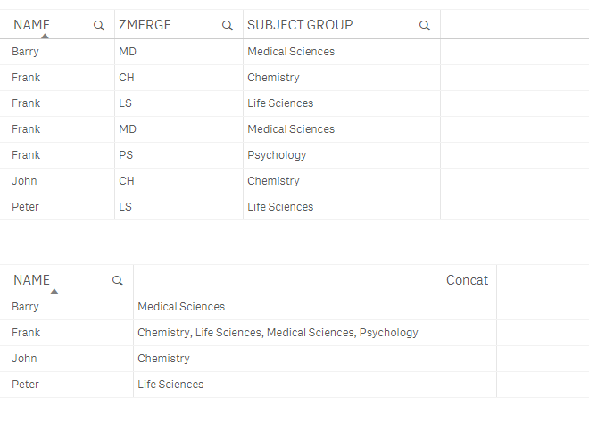
Task: Toggle sort arrow under bottom NAME header
Action: click(x=54, y=291)
